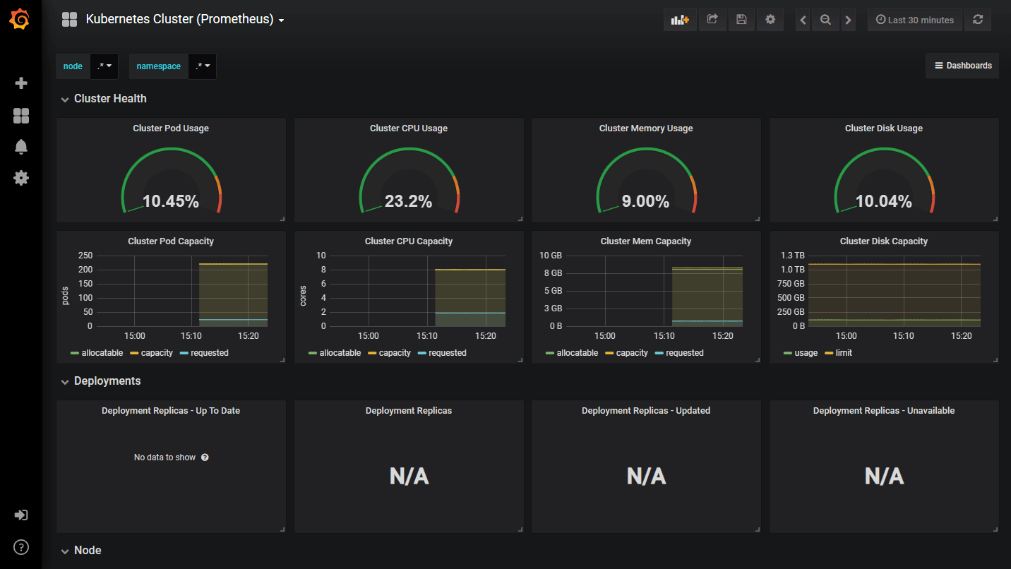This screenshot has height=569, width=1011.
Task: Click resize handle of Cluster Pod Usage panel
Action: click(282, 219)
